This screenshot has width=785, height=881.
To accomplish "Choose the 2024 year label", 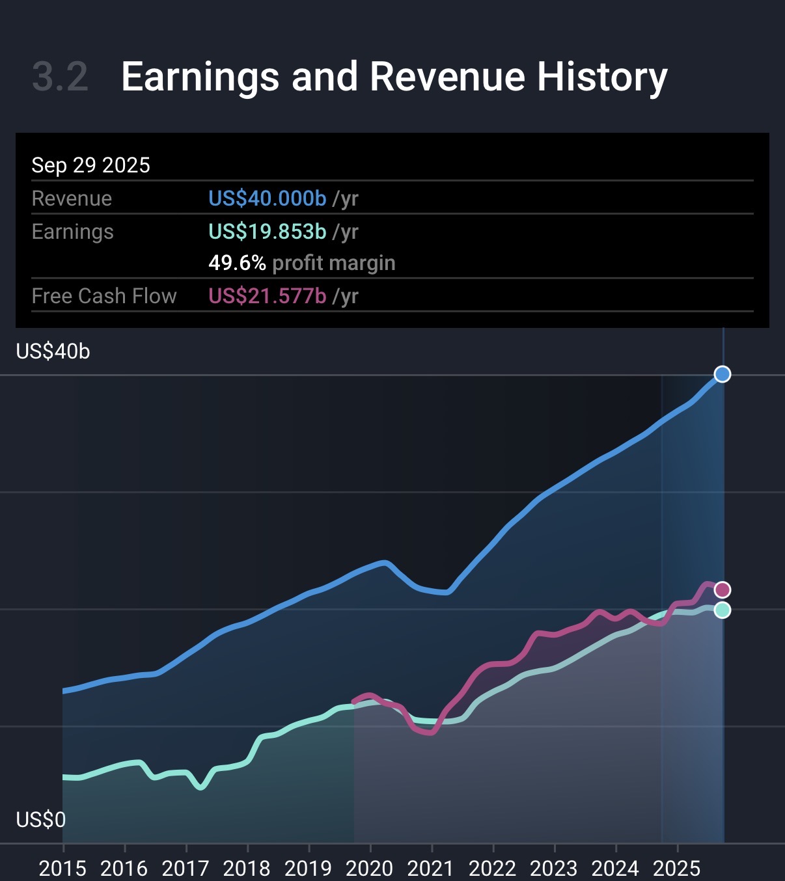I will click(615, 868).
